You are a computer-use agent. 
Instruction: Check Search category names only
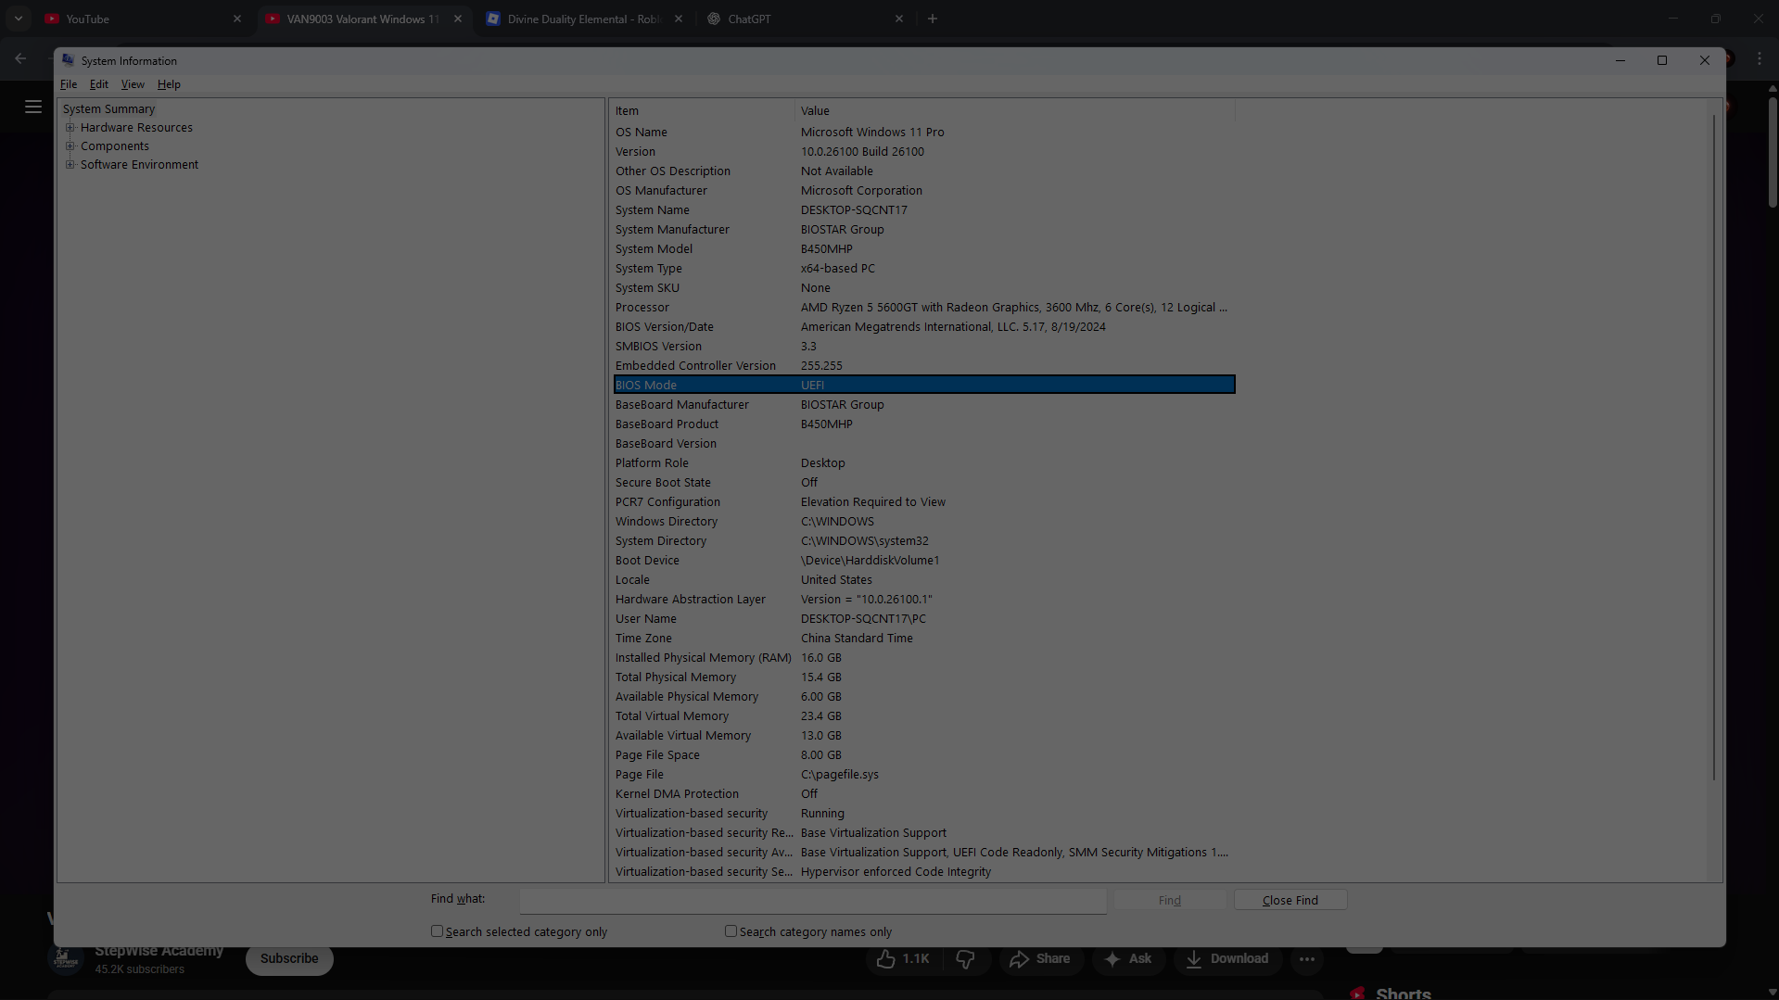pos(731,930)
